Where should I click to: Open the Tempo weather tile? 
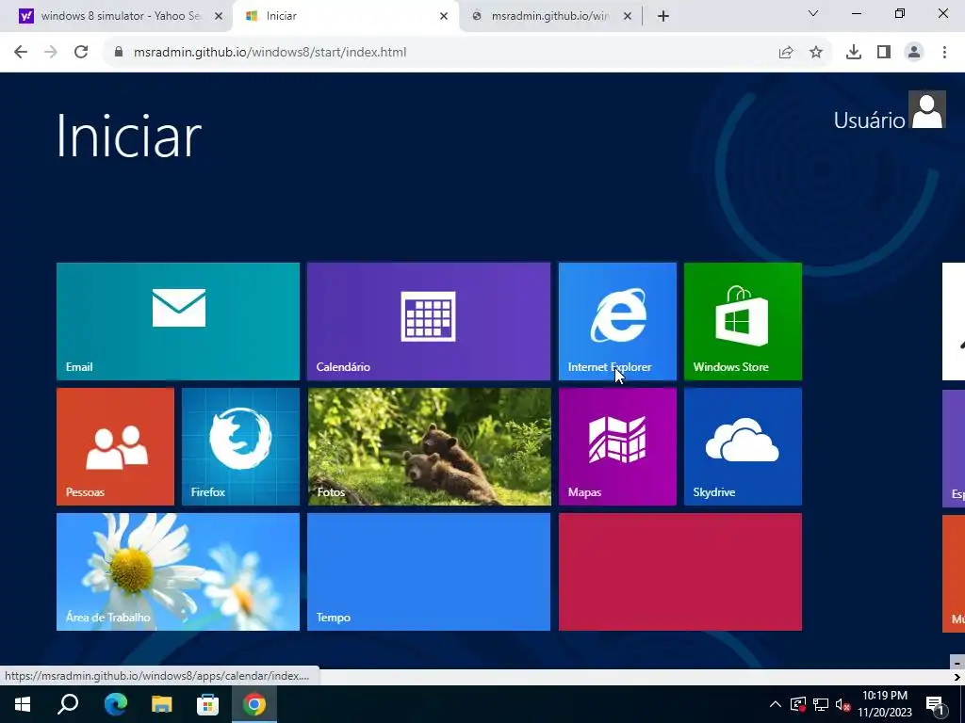point(429,571)
